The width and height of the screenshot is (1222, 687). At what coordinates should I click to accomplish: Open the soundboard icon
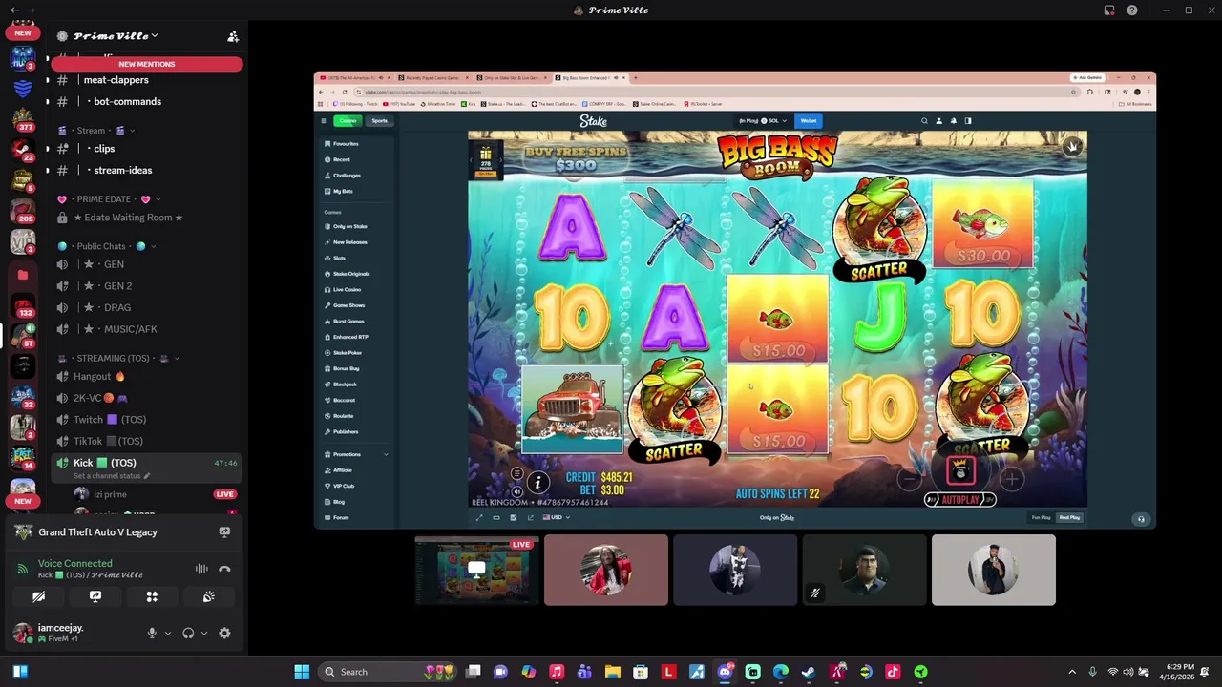click(208, 596)
